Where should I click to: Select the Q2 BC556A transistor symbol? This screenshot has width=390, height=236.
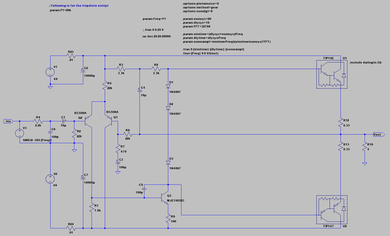88,121
